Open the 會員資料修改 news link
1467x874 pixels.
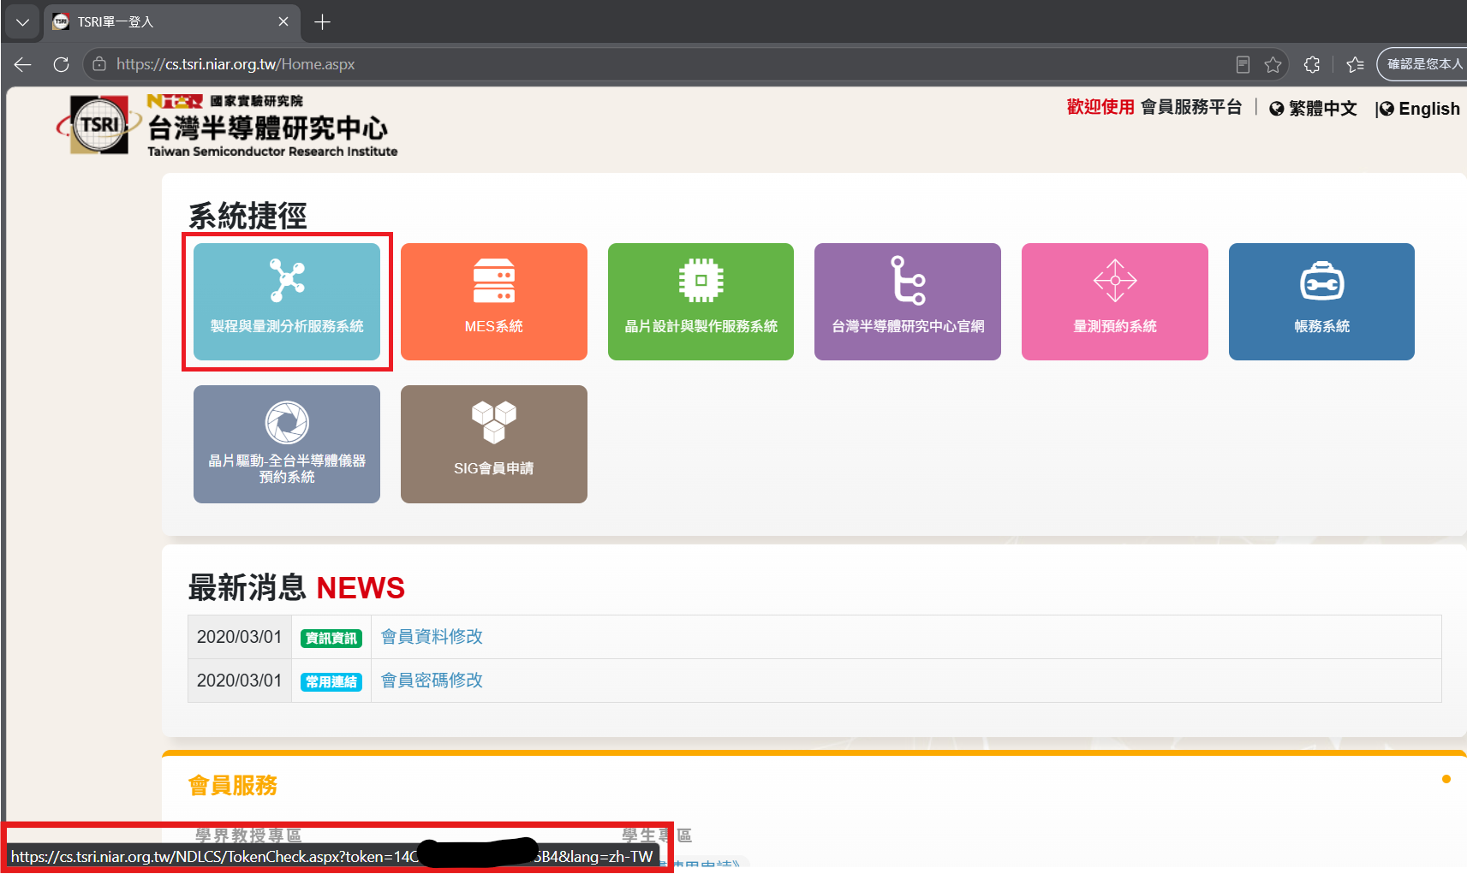pos(432,637)
